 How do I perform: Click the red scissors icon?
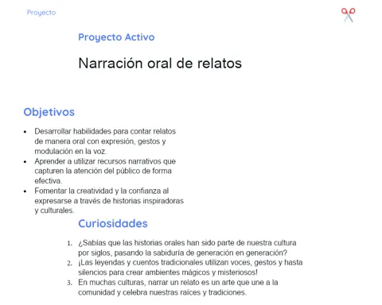pyautogui.click(x=349, y=15)
